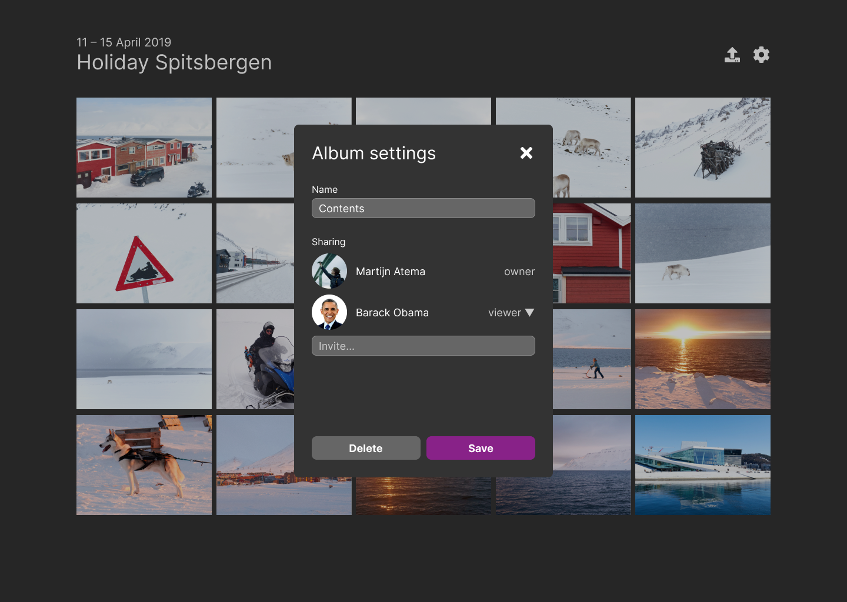Open the Oslo Opera House photo
The width and height of the screenshot is (847, 602).
coord(702,464)
